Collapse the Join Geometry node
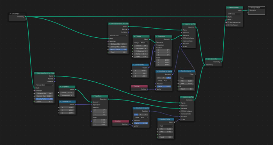The height and width of the screenshot is (145, 273). [206, 59]
